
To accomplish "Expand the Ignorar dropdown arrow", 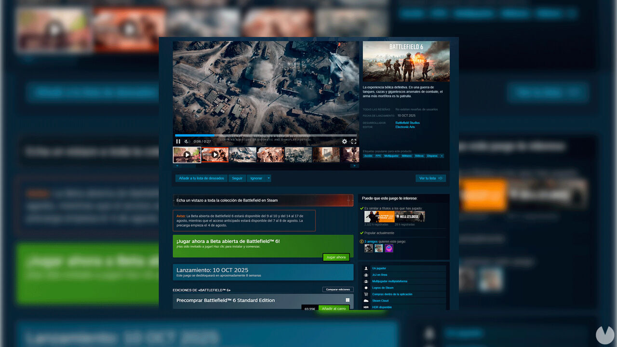I will [x=268, y=178].
